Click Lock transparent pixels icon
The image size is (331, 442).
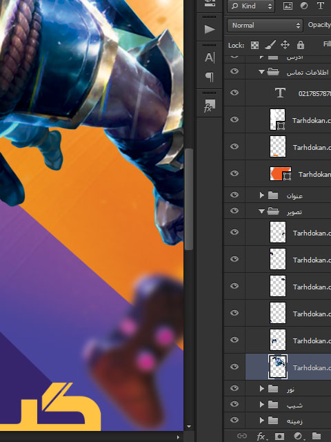point(254,45)
